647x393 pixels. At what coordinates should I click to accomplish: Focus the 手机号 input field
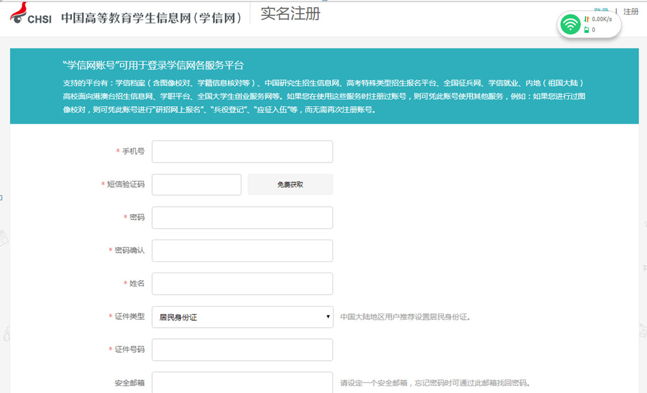[x=242, y=151]
